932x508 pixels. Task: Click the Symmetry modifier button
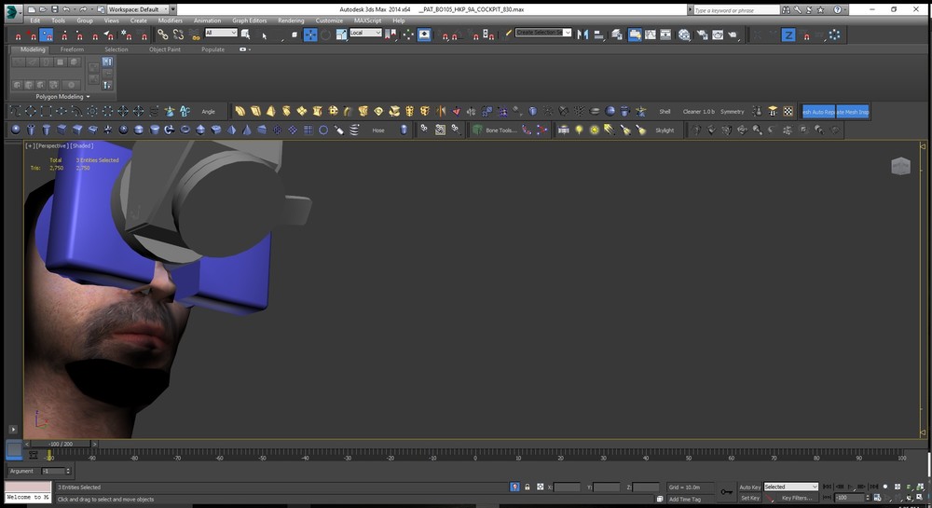coord(733,111)
